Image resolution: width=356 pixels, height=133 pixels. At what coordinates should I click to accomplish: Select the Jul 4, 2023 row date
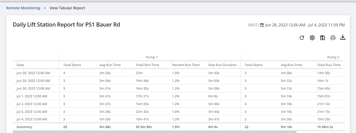[32, 119]
